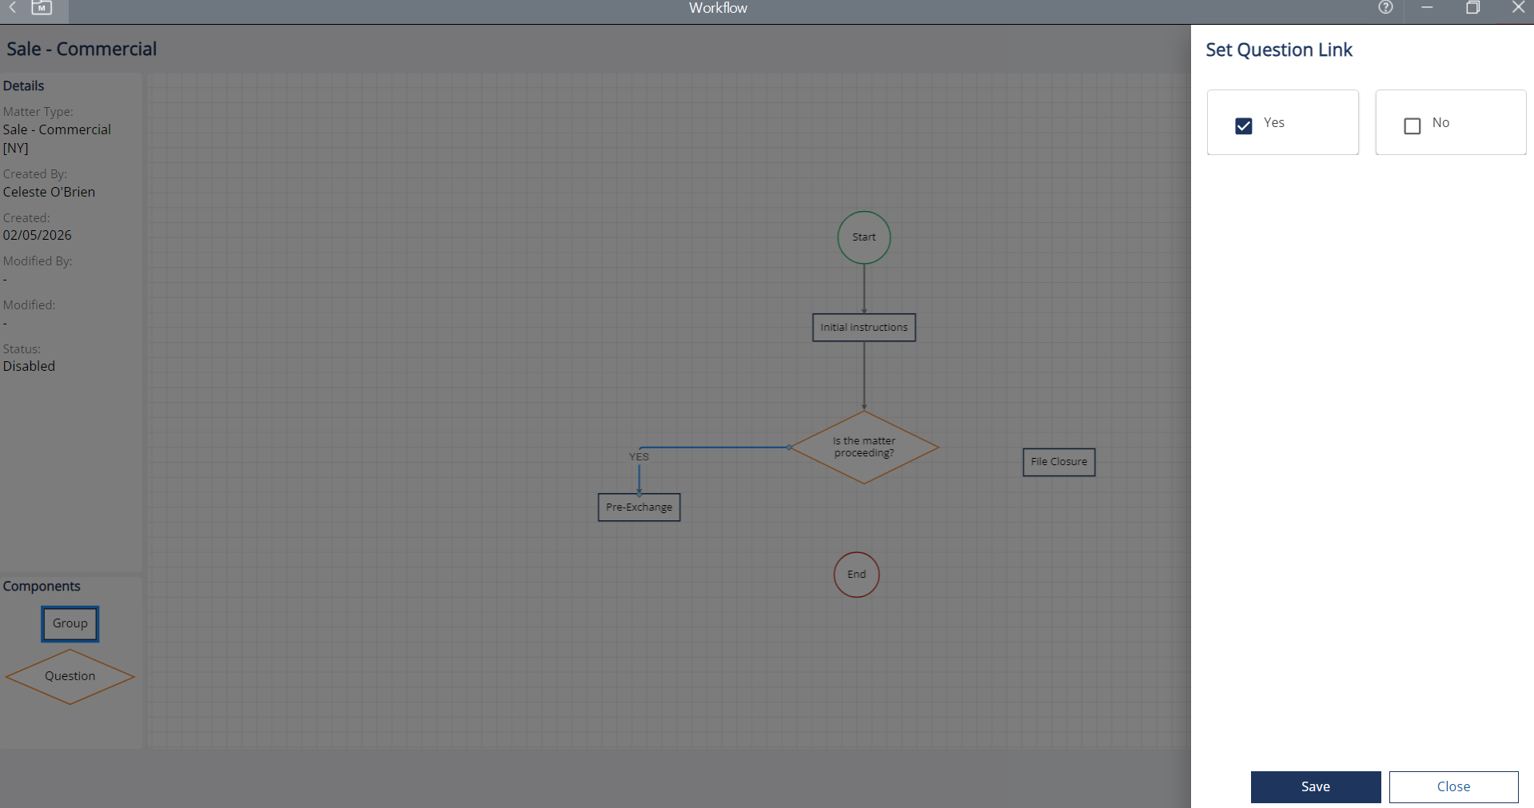Screen dimensions: 1534x808
Task: Close the Workflow window
Action: coord(1518,8)
